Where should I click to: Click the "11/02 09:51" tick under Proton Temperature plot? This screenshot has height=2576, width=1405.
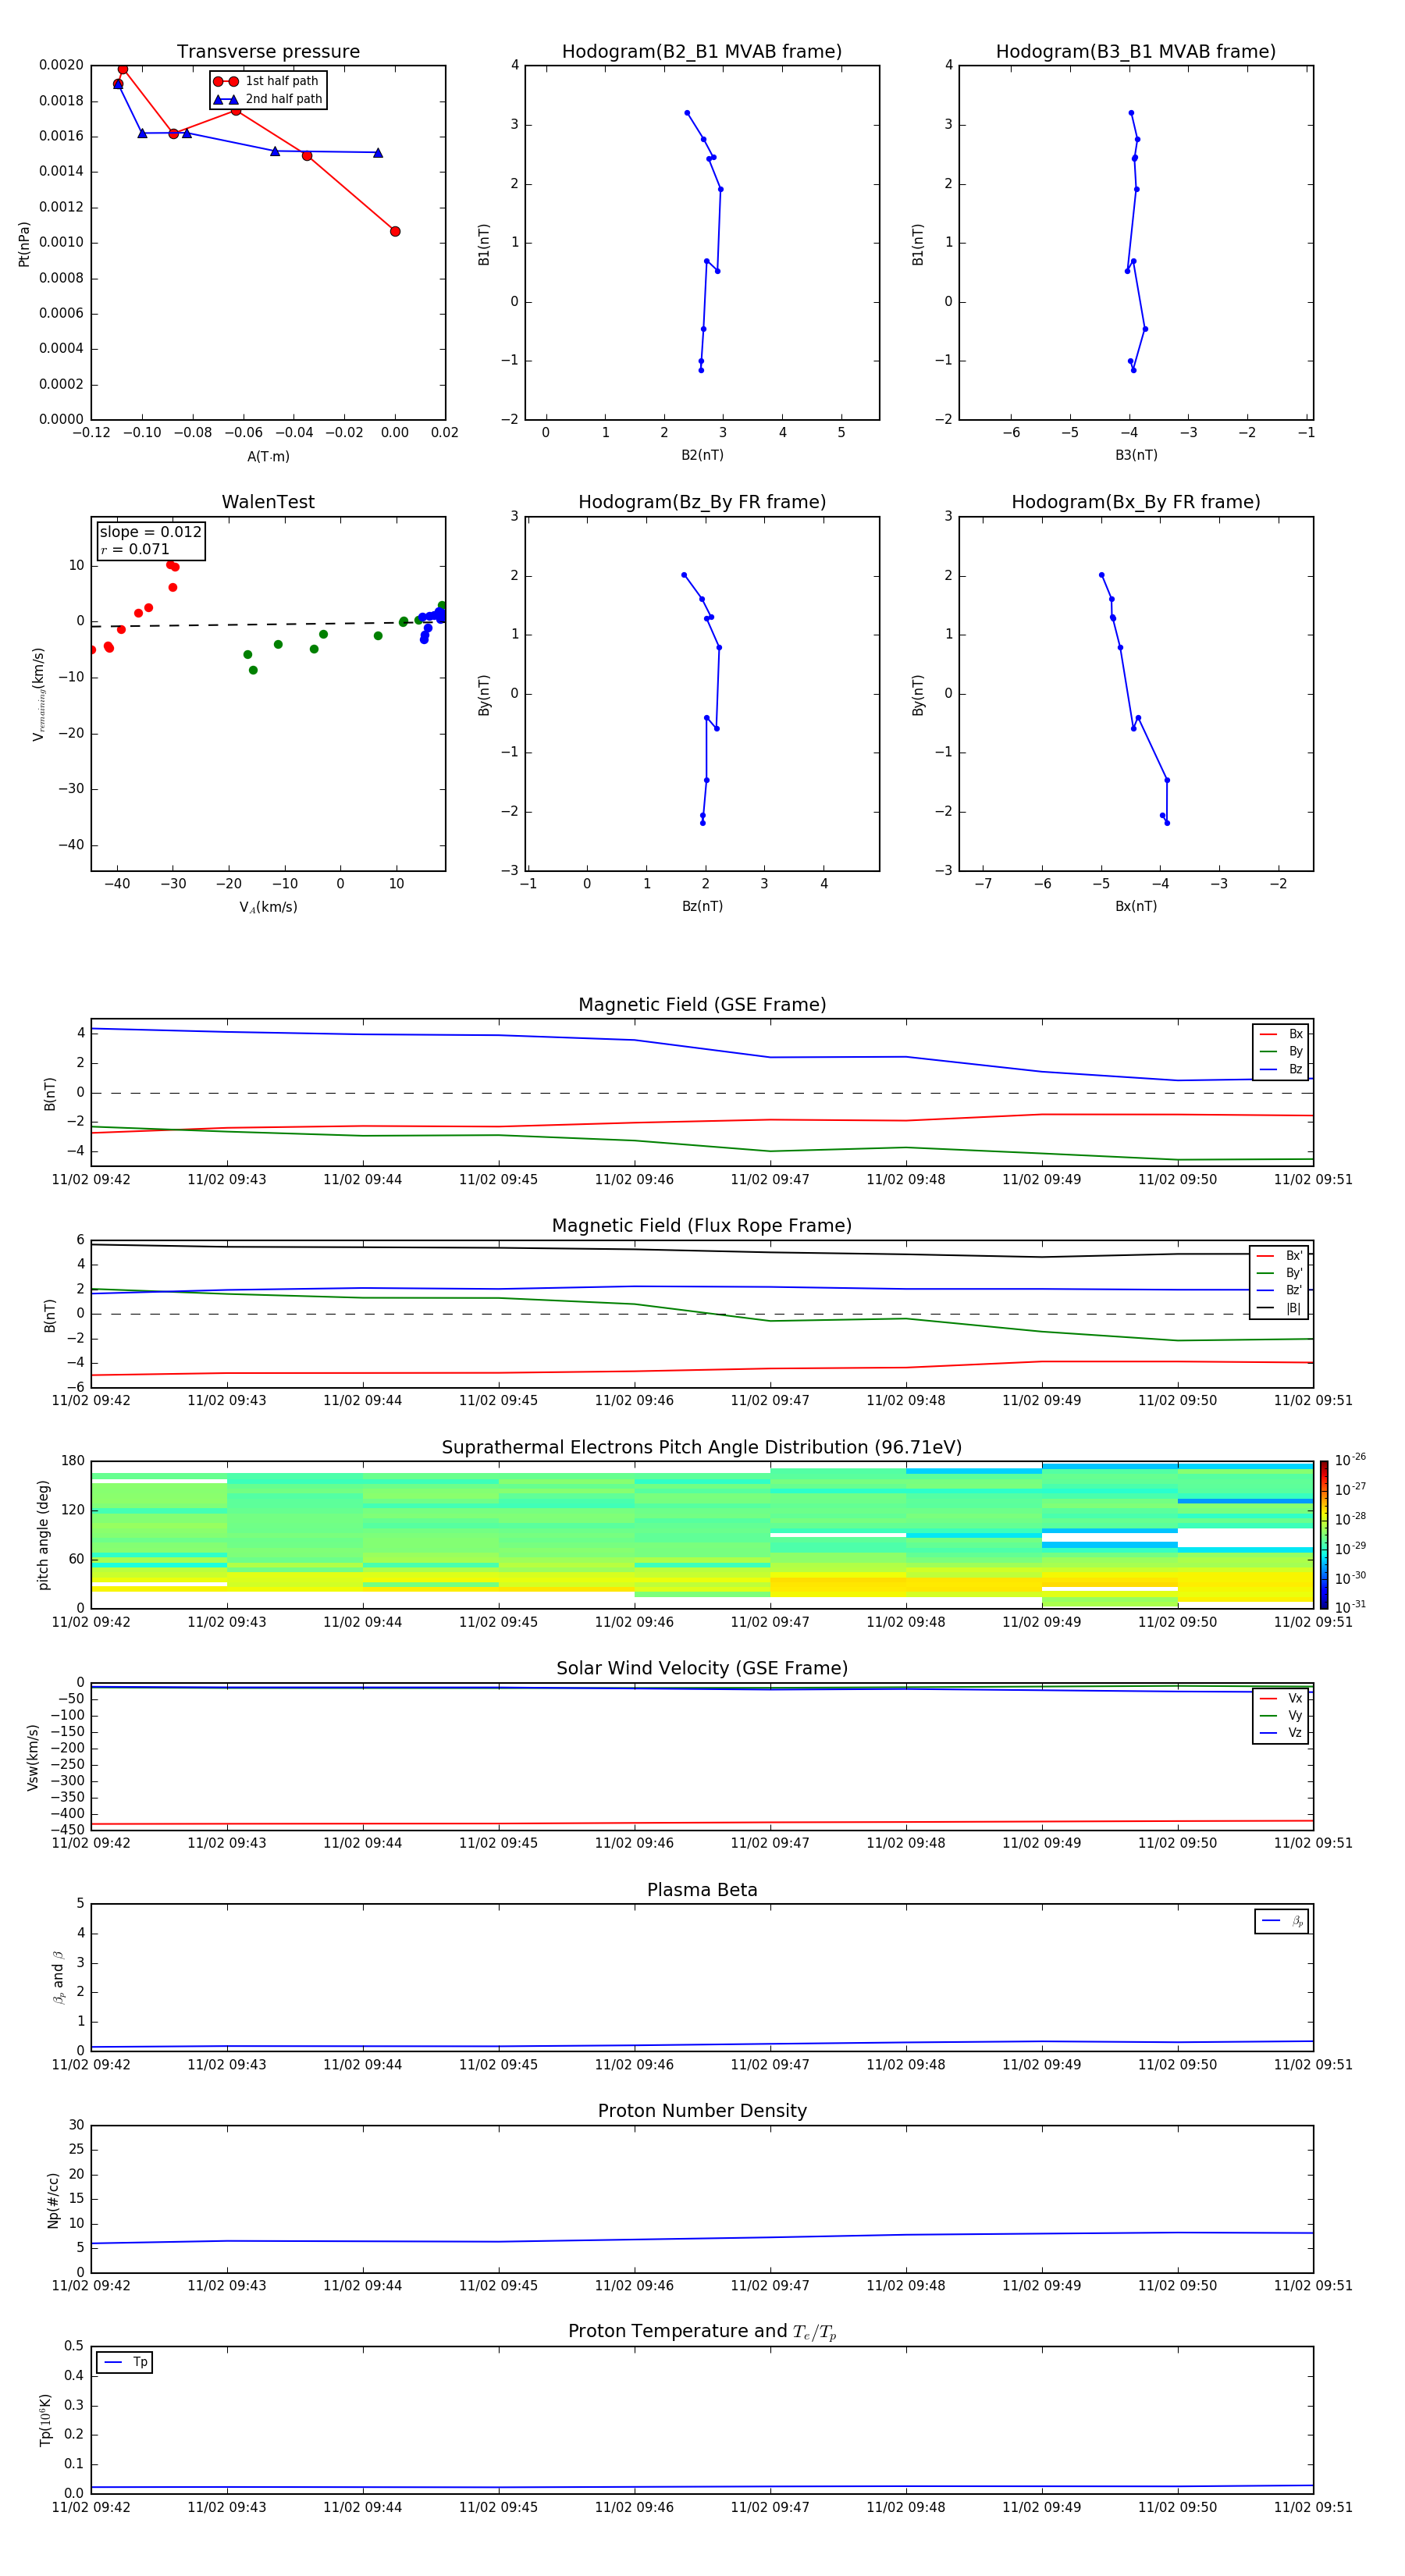click(x=1313, y=2507)
